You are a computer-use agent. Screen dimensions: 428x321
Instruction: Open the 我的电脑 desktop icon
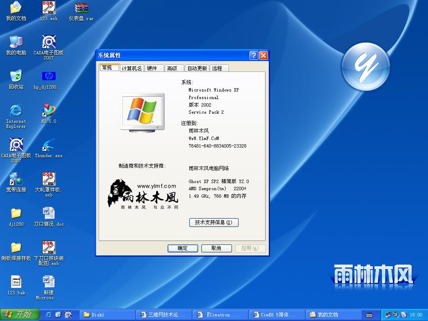pos(16,45)
